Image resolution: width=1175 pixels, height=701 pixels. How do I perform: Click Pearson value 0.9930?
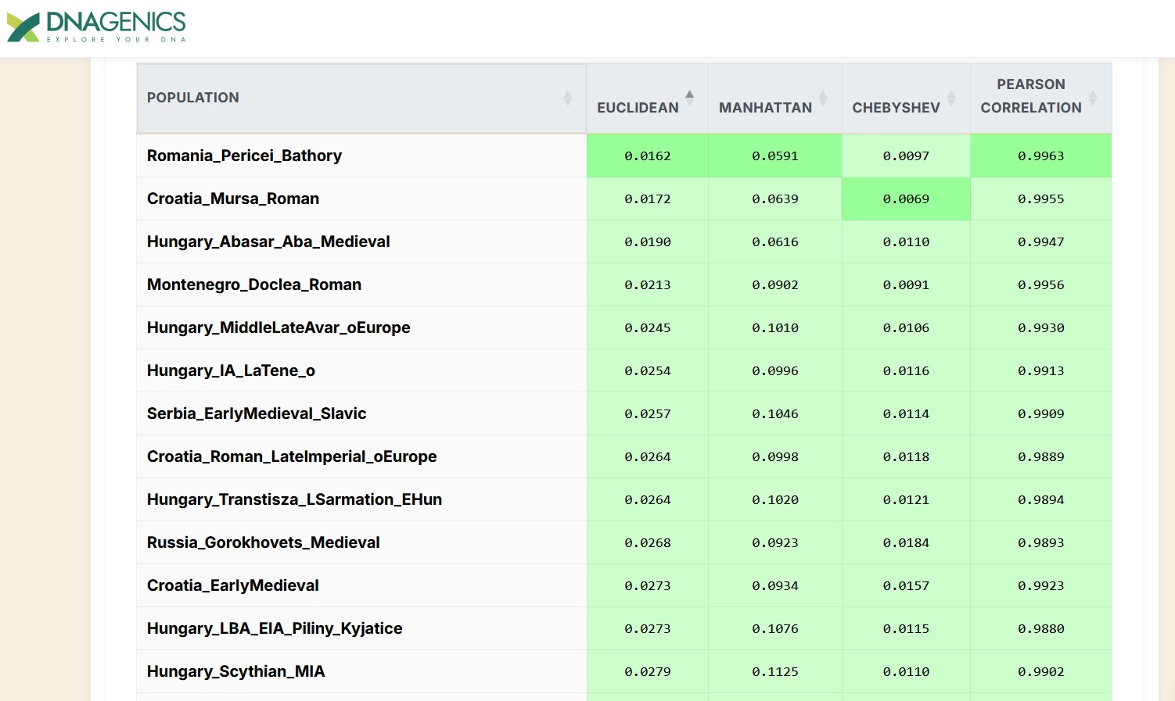click(x=1041, y=328)
